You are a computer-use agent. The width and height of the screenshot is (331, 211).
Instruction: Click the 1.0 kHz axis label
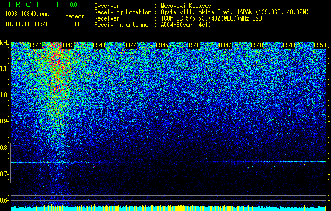point(4,95)
